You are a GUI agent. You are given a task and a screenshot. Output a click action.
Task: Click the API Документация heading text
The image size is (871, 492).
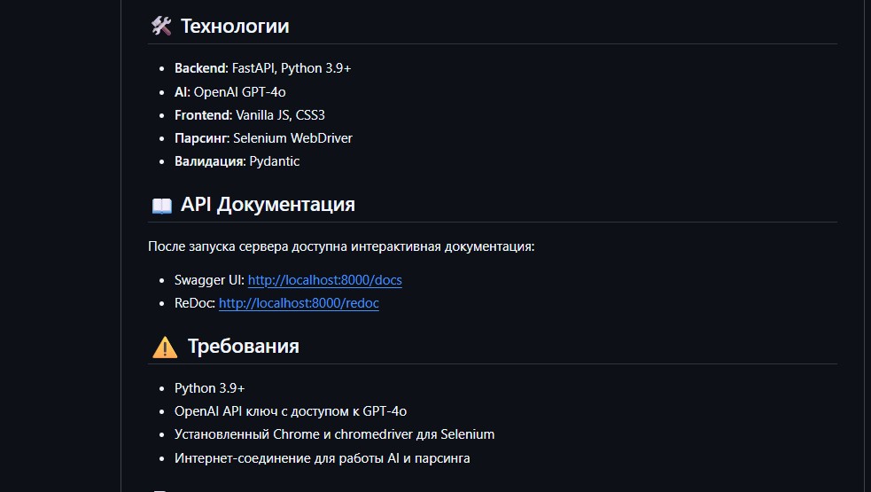click(x=268, y=205)
